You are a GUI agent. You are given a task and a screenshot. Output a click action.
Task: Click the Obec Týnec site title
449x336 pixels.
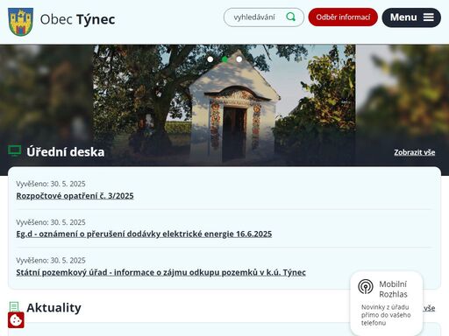tap(77, 19)
